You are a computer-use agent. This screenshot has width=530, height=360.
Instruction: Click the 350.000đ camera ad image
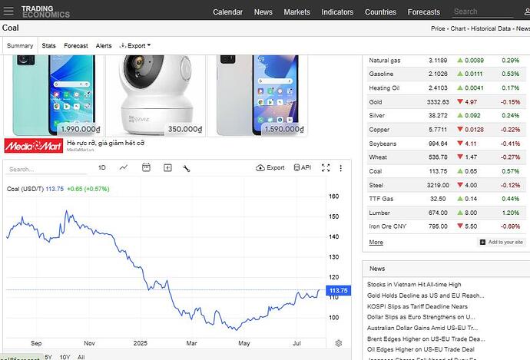[155, 96]
